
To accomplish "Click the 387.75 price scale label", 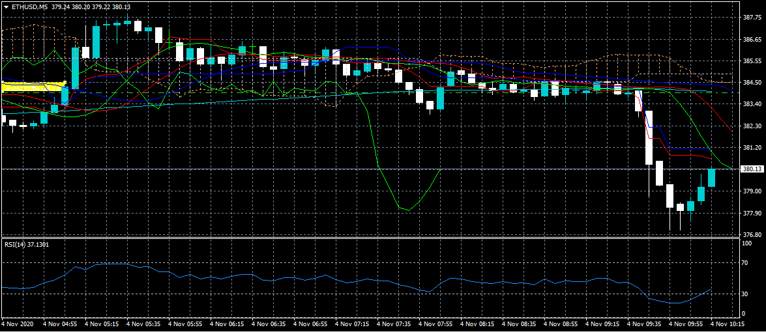I will coord(752,18).
